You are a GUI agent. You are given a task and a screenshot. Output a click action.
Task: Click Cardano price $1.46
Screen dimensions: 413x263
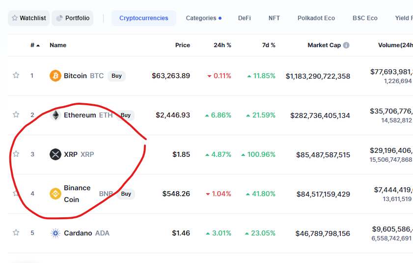[x=181, y=233]
